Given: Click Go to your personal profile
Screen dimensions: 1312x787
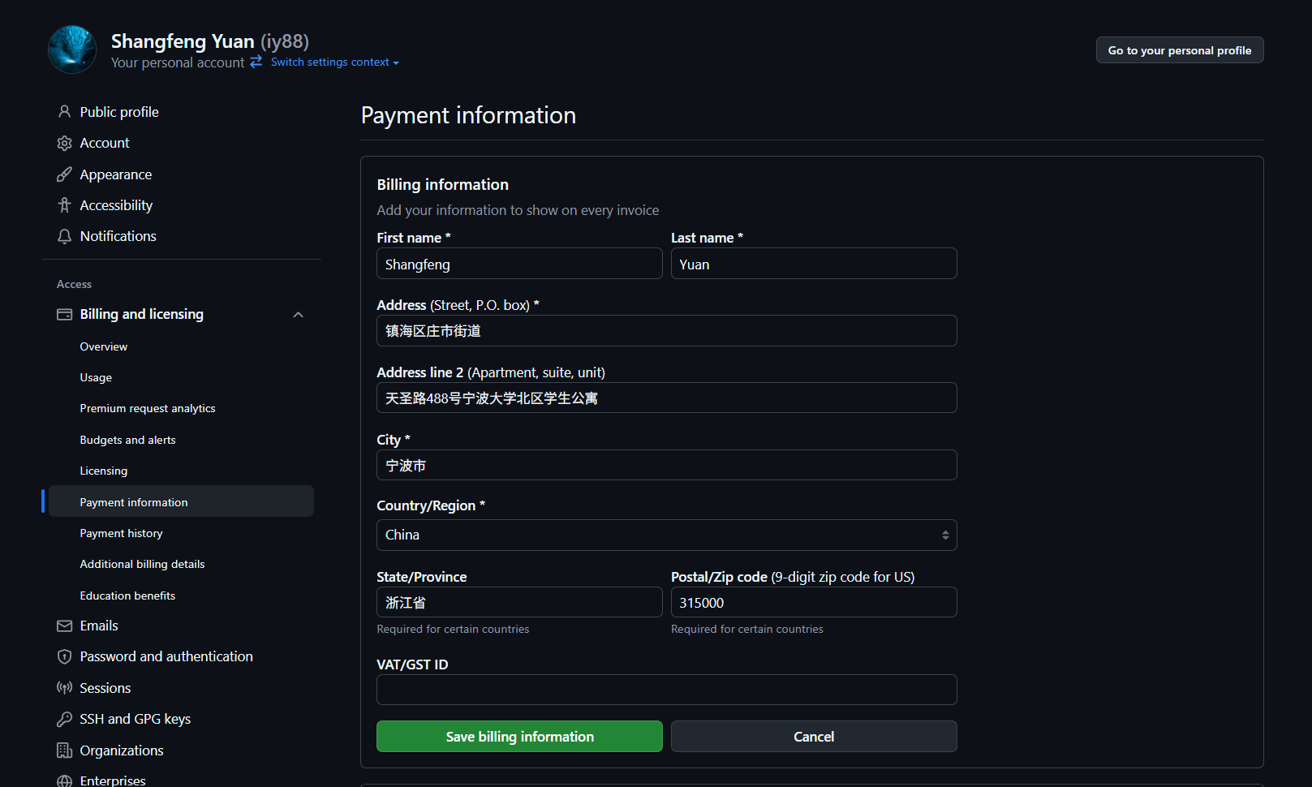Looking at the screenshot, I should coord(1179,49).
